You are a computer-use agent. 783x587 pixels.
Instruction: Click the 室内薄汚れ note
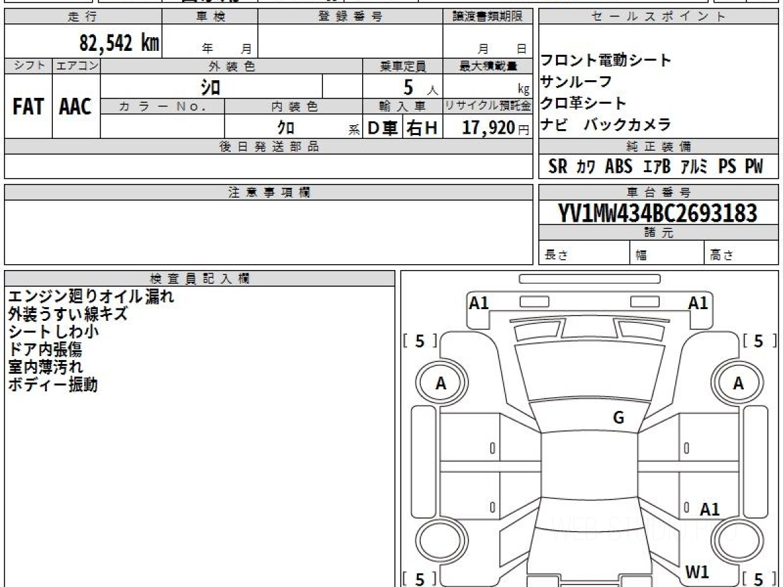click(x=45, y=367)
